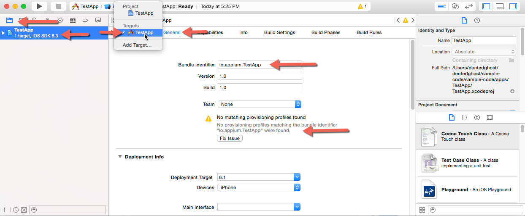The image size is (525, 216).
Task: Reveal full path in Finder arrow
Action: [512, 91]
